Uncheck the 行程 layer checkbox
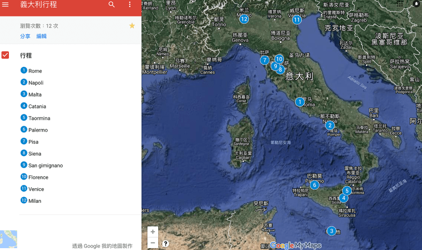 [x=6, y=55]
